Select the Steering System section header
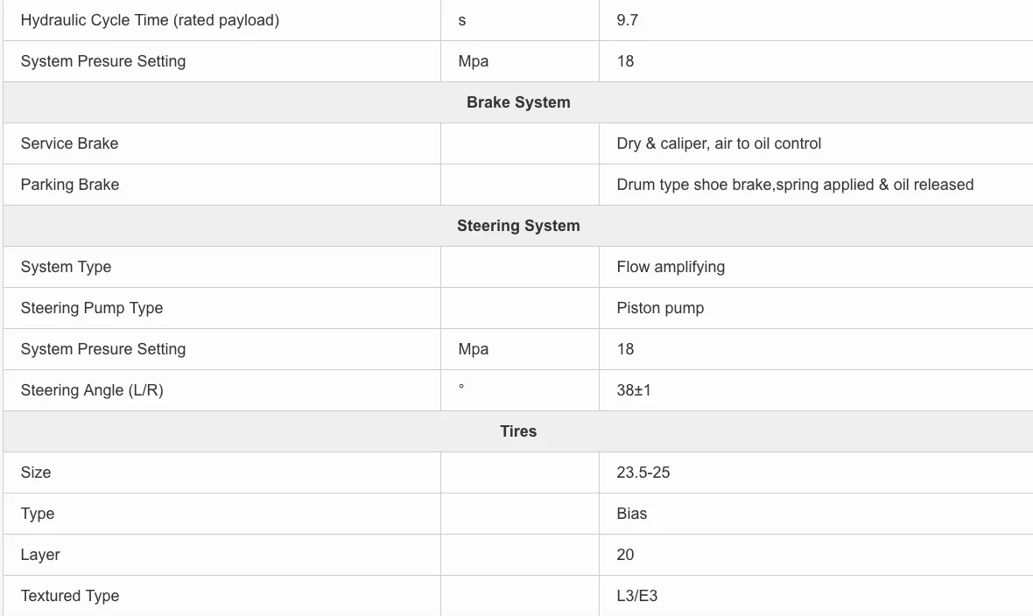Screen dimensions: 1033x616 [518, 226]
